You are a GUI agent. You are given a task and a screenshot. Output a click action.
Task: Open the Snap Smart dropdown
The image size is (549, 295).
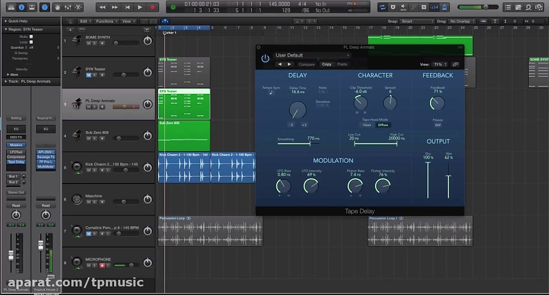coord(417,21)
